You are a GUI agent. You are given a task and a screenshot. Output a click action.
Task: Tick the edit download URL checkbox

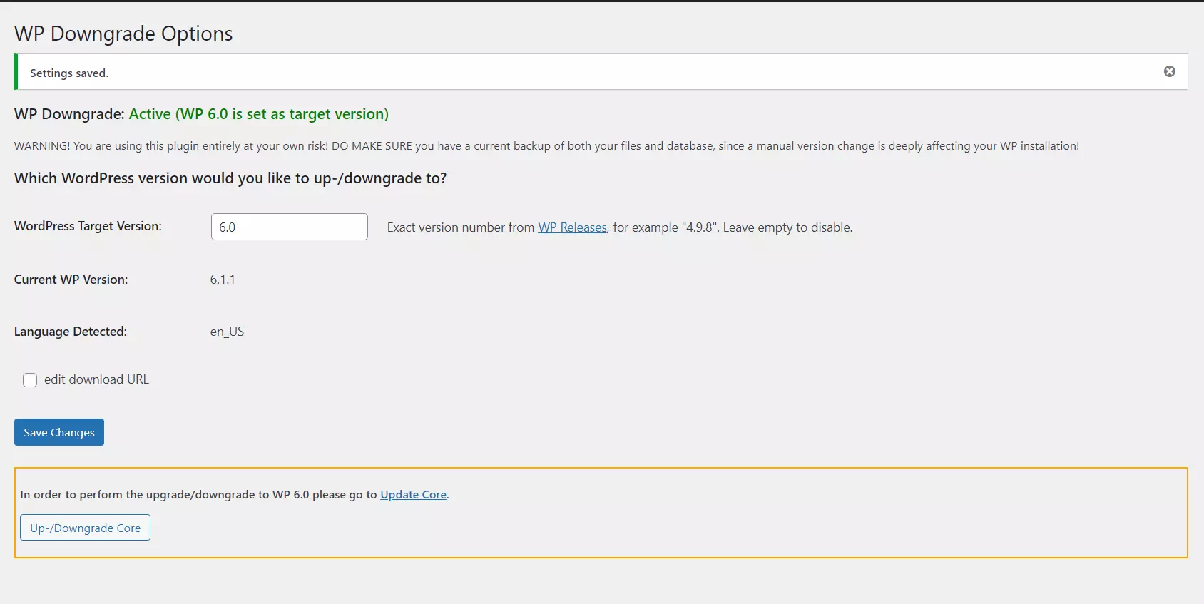pos(30,380)
